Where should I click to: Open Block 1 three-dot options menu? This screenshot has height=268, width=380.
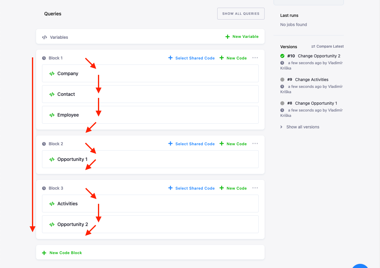click(x=255, y=58)
